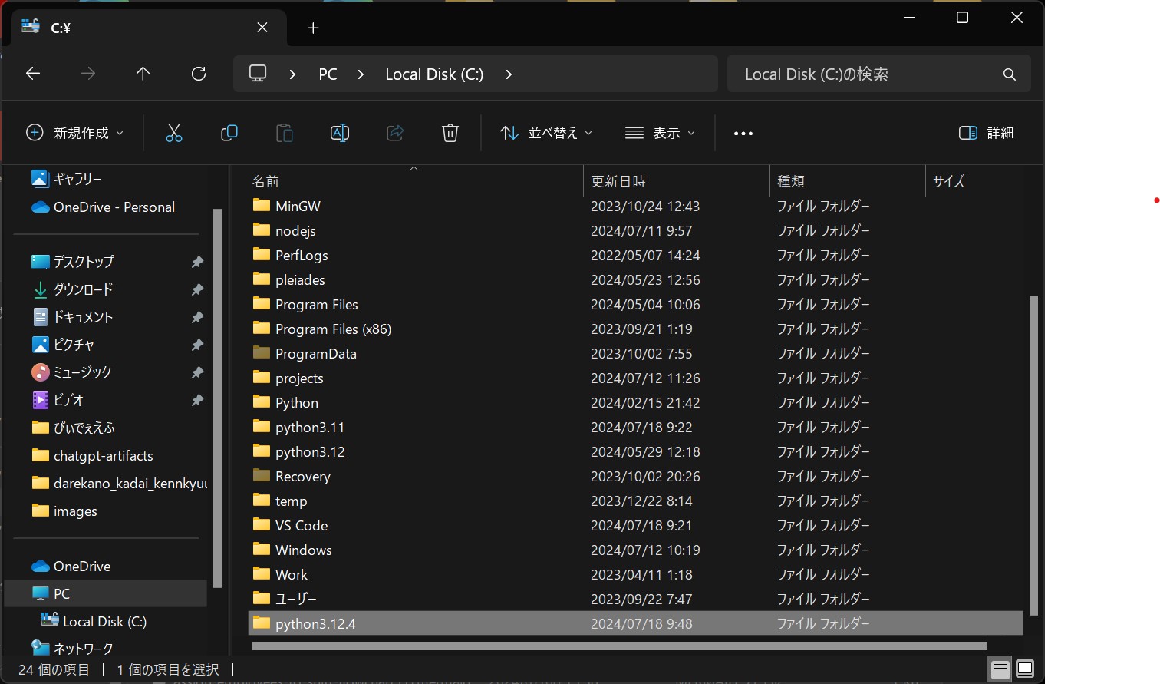The height and width of the screenshot is (684, 1160).
Task: Open the 表示 view dropdown
Action: tap(660, 133)
